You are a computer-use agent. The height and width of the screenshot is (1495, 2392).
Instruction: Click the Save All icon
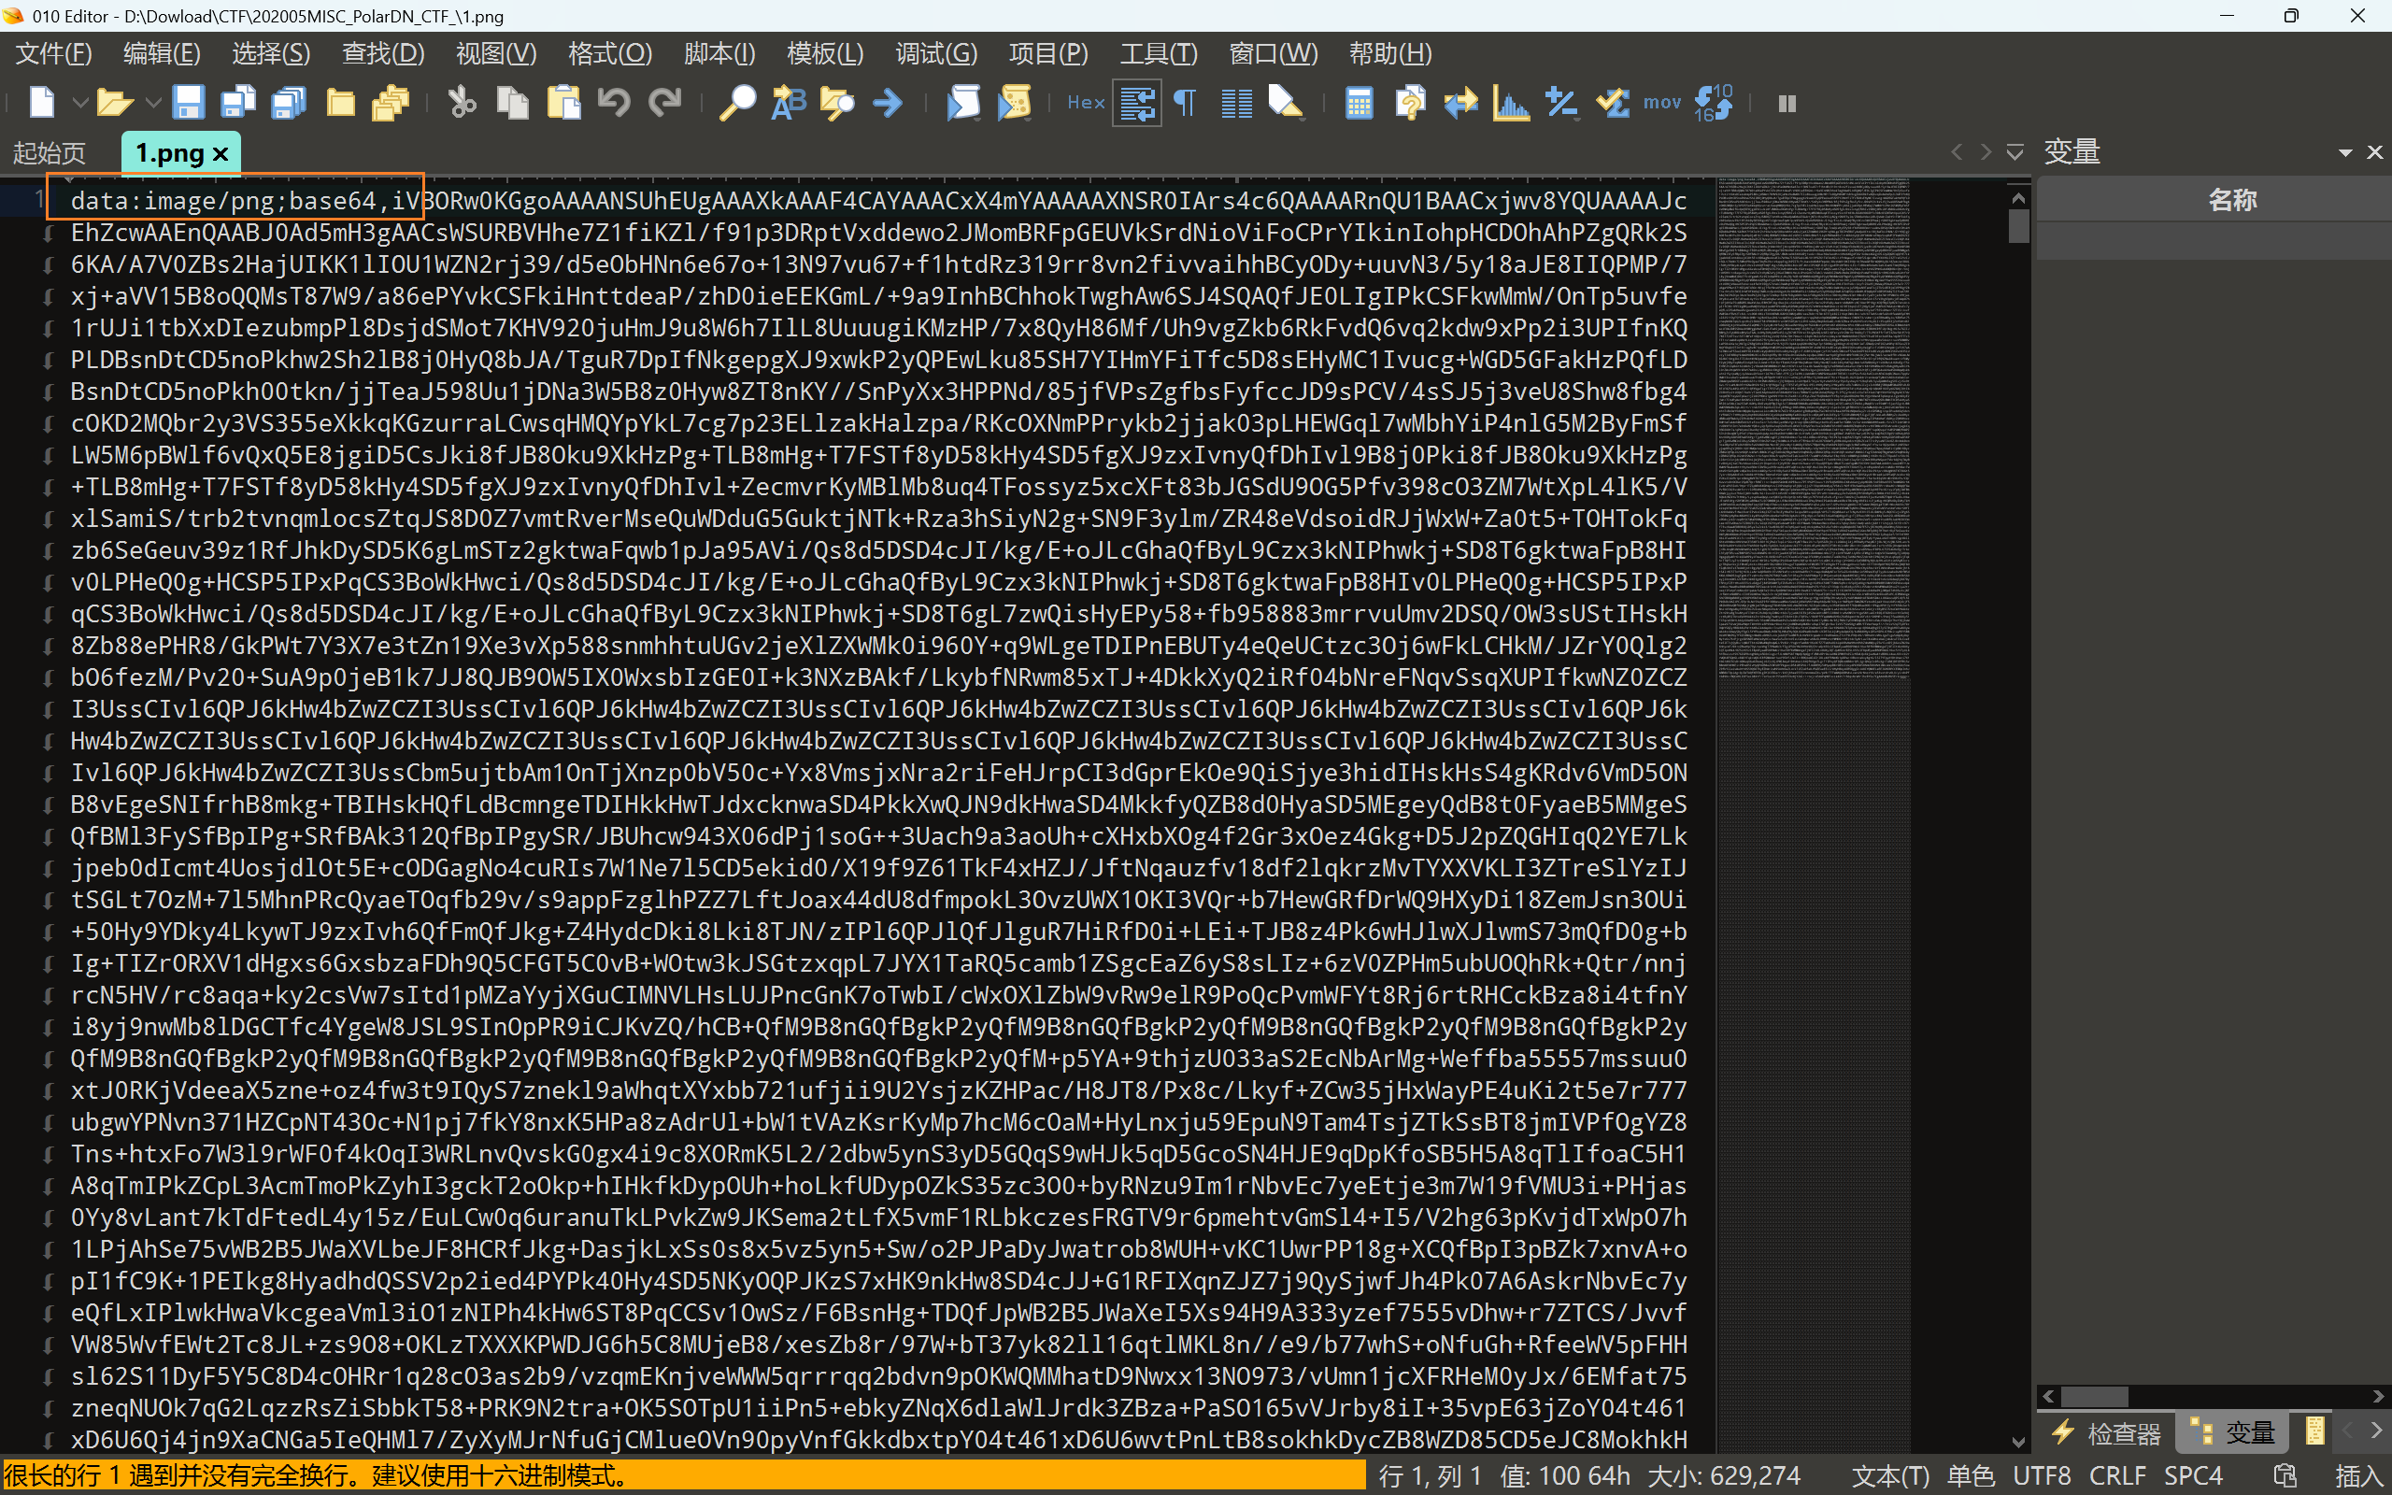(289, 102)
